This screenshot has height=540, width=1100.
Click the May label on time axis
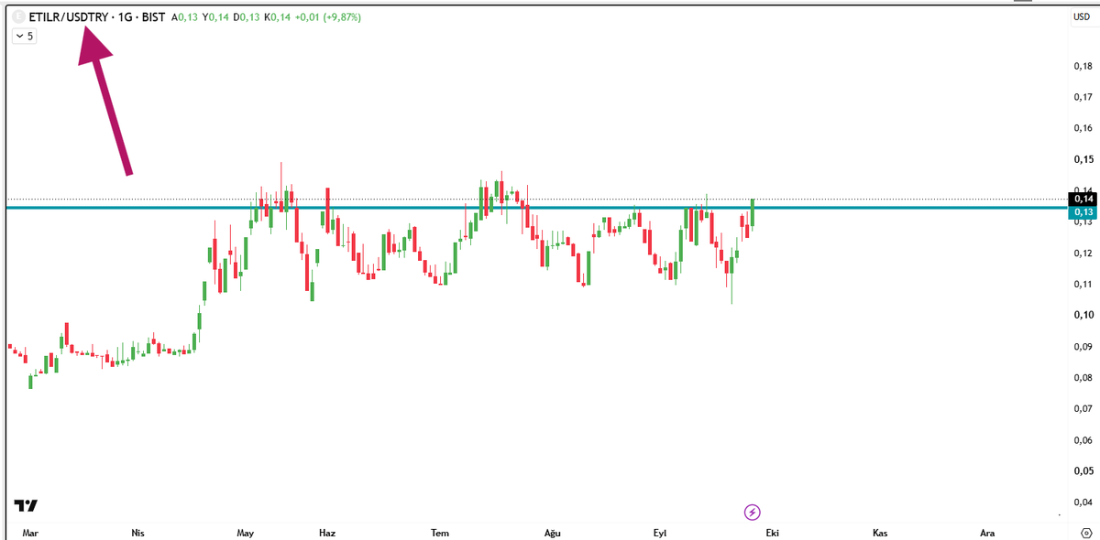coord(245,533)
